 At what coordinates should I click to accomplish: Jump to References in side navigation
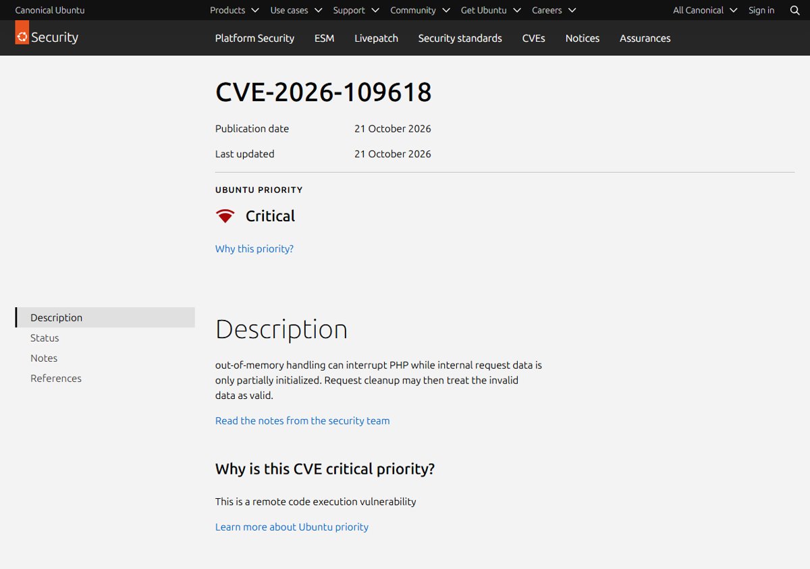56,378
